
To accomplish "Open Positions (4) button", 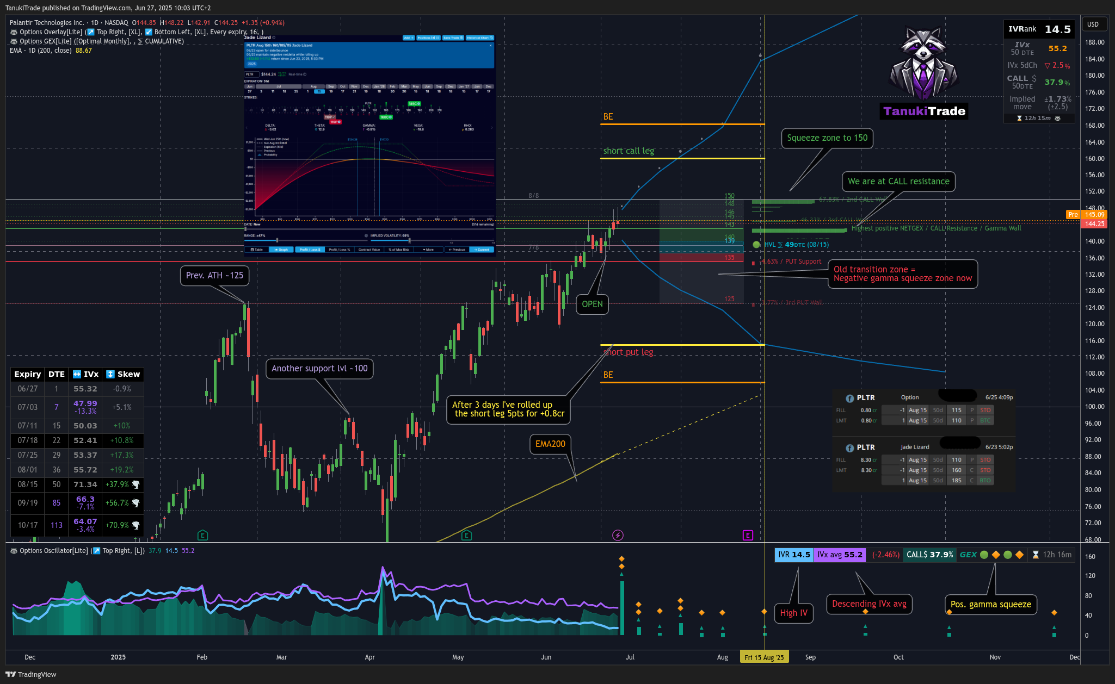I will (x=428, y=38).
